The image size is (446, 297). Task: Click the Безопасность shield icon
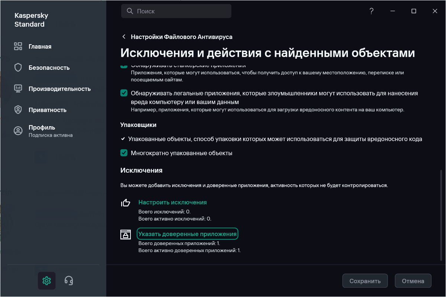[x=18, y=68]
